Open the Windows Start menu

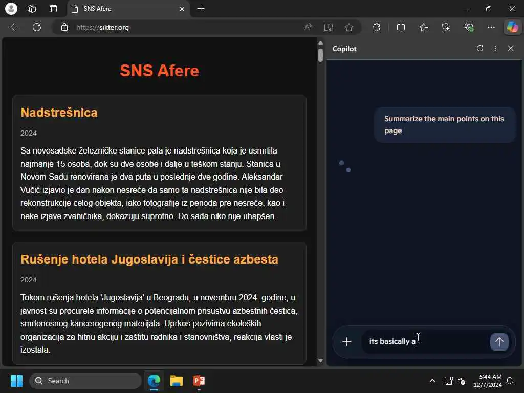[16, 381]
